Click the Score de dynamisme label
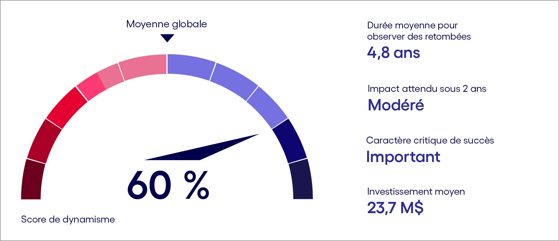 [x=68, y=219]
